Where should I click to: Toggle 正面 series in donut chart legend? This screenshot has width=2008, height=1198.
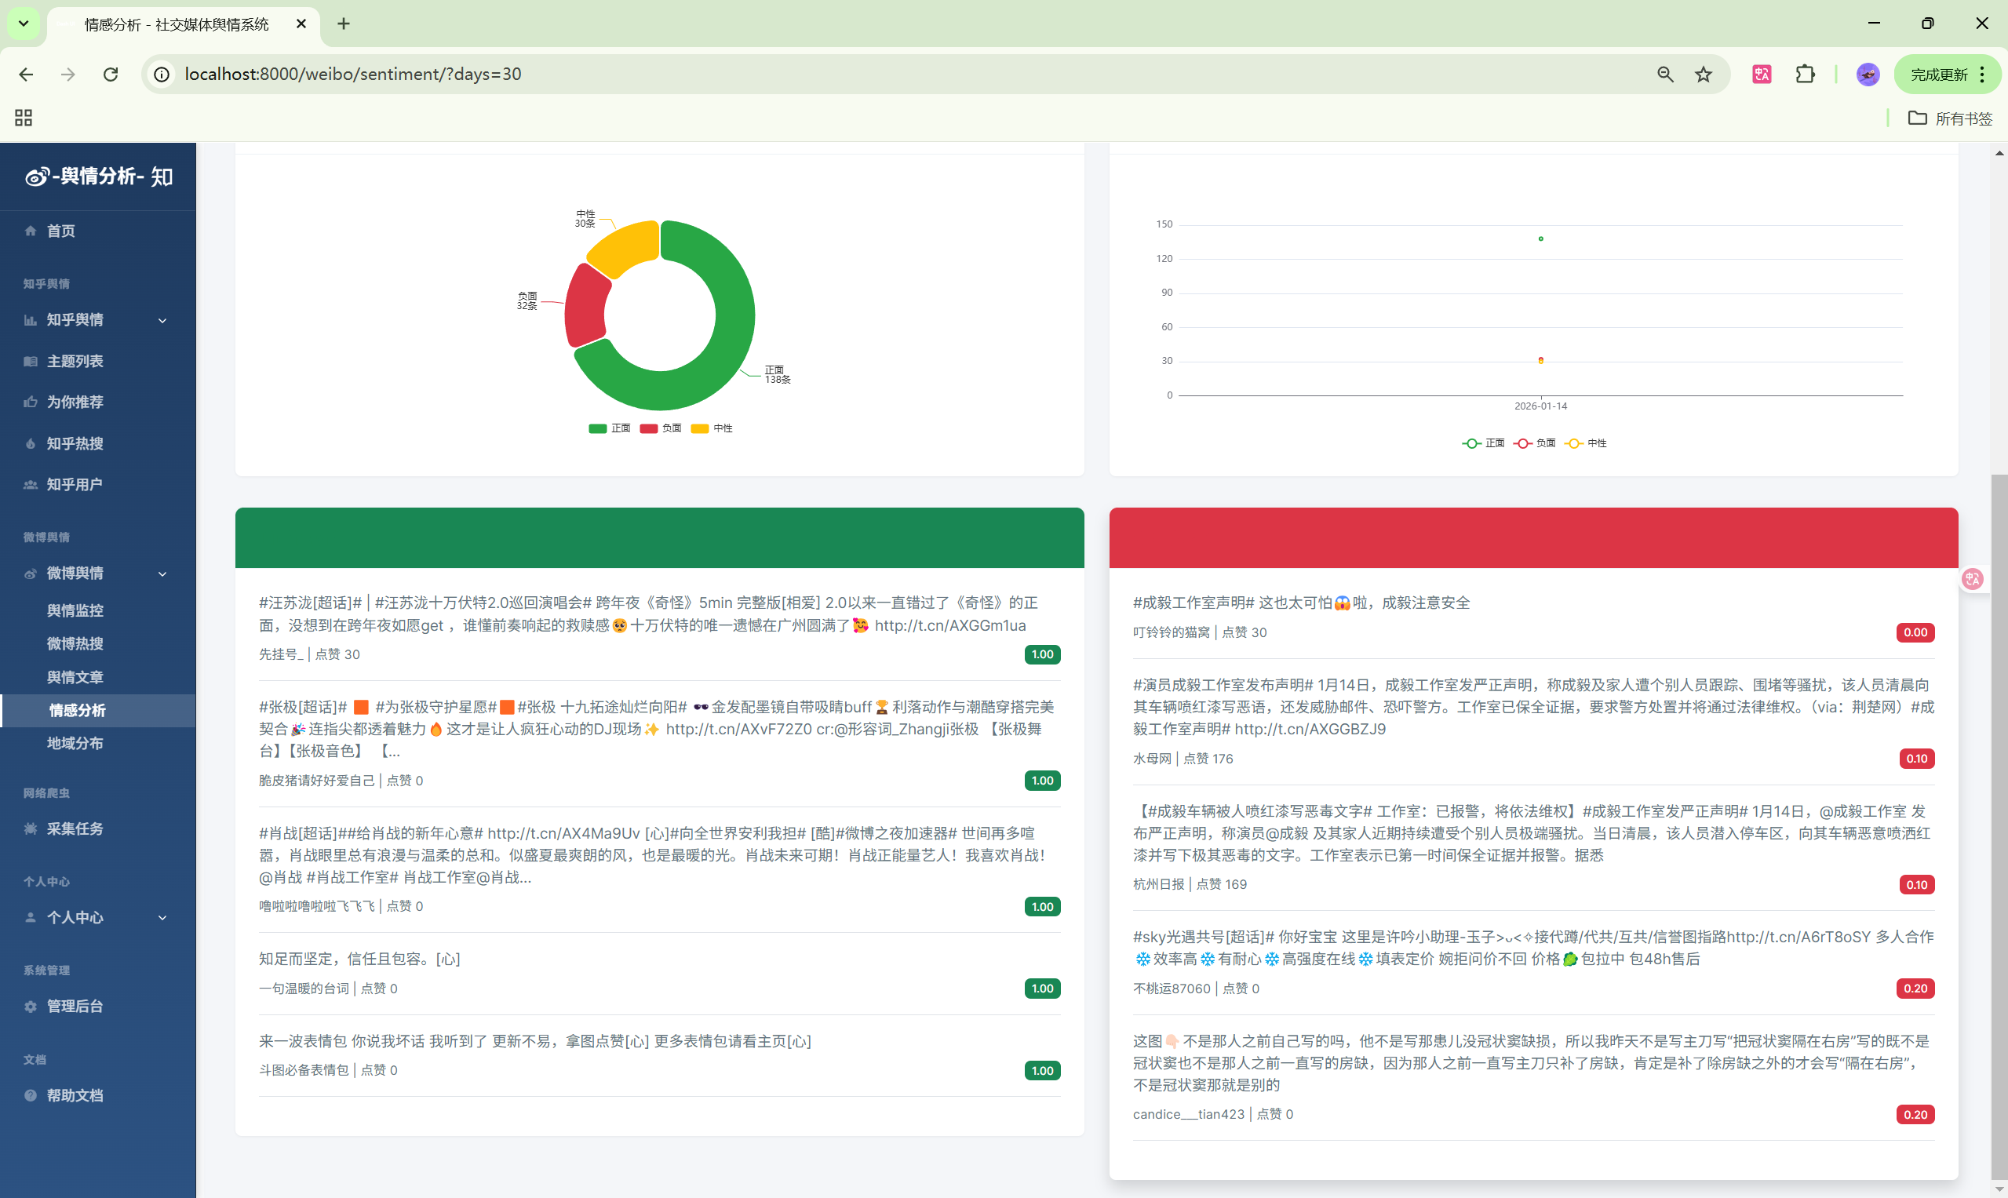point(610,428)
